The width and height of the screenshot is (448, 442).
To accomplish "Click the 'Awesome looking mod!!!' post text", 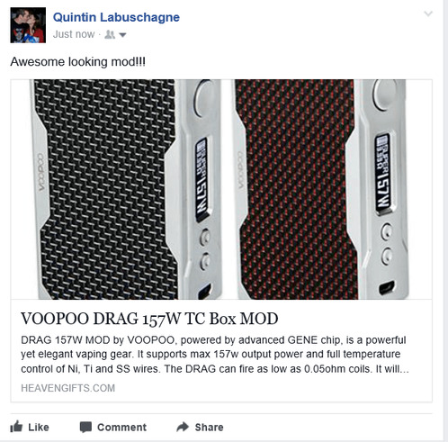I will [x=78, y=62].
